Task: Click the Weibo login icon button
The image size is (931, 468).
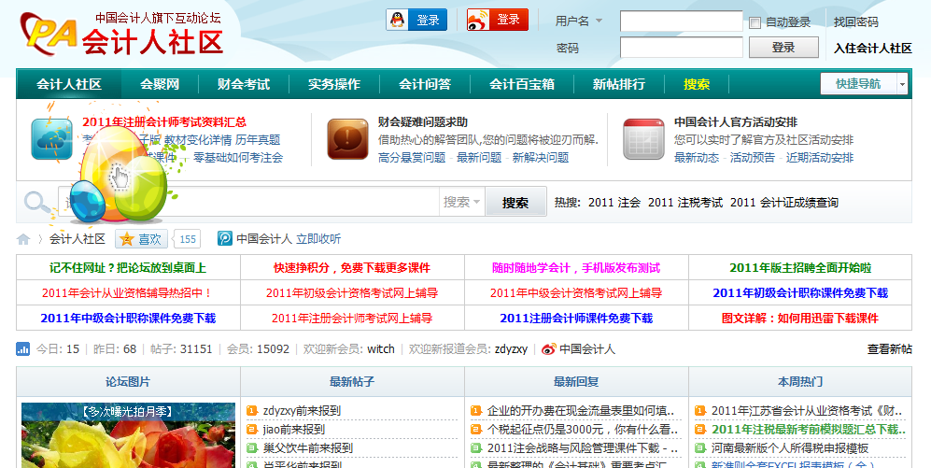Action: [497, 20]
